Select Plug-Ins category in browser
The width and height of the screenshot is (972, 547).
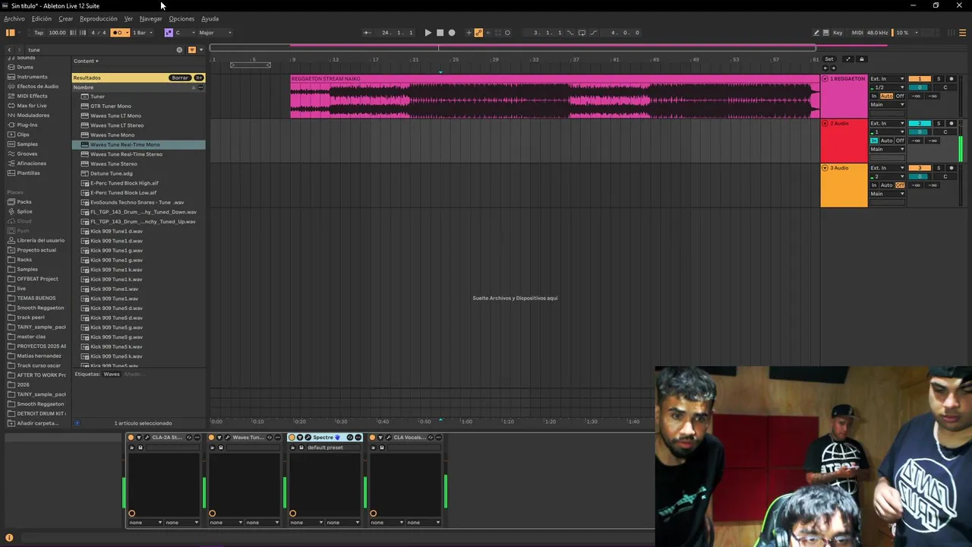(27, 125)
